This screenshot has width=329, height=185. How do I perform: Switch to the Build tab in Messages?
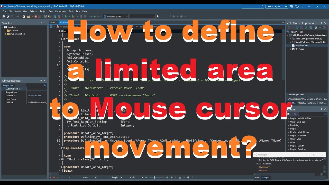(257, 178)
